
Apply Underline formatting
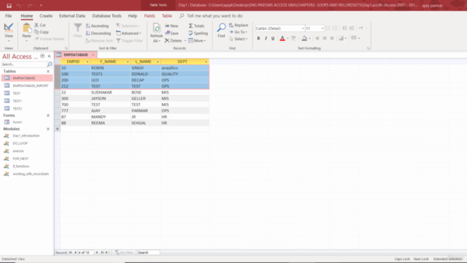click(273, 38)
